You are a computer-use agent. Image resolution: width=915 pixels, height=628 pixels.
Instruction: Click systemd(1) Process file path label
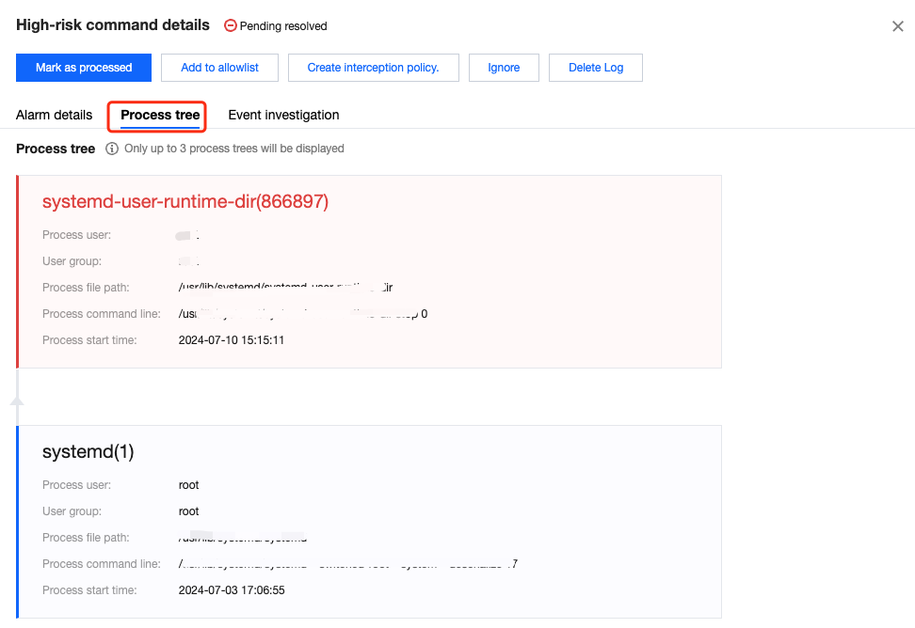86,537
